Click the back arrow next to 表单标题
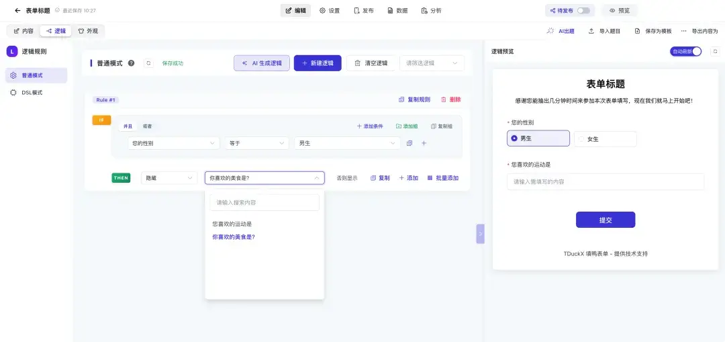This screenshot has width=725, height=342. coord(17,11)
